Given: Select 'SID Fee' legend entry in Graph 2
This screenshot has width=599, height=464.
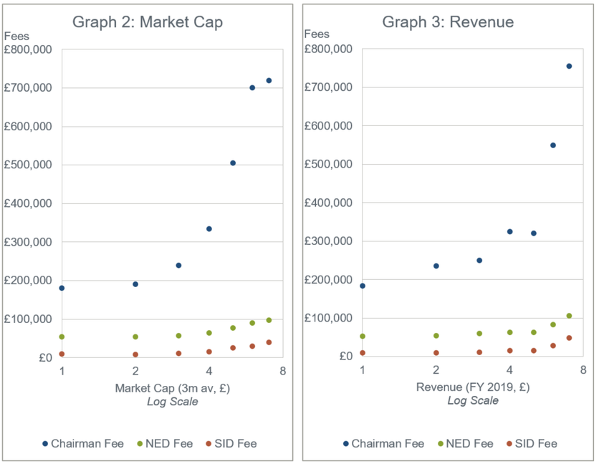Looking at the screenshot, I should (231, 444).
